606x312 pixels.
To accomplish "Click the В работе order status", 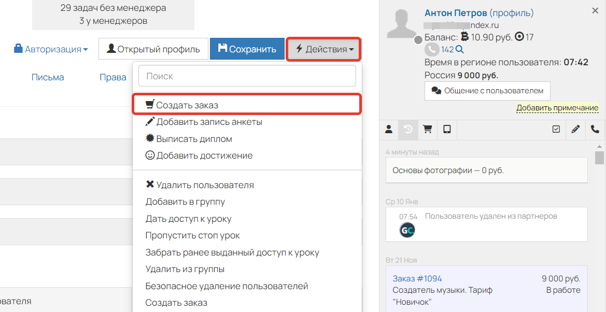I will tap(563, 290).
